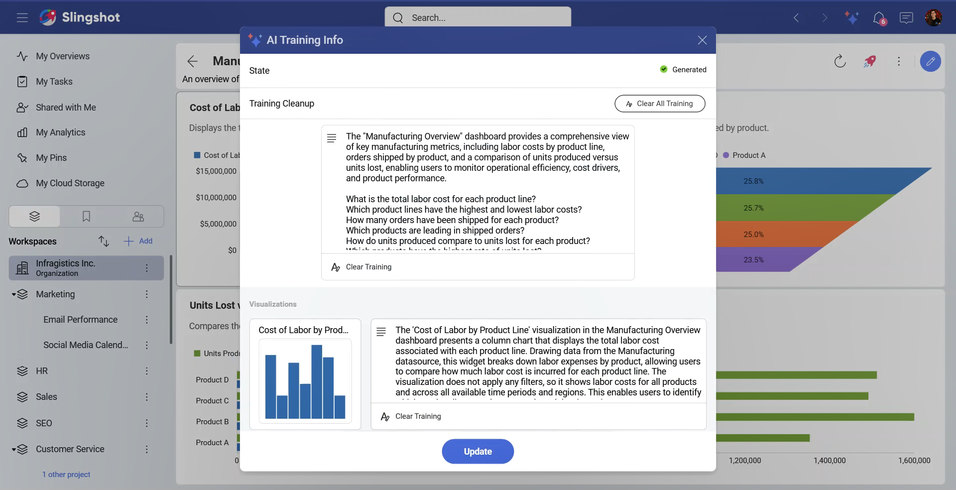Open Cost of Labor chart thumbnail
This screenshot has height=490, width=956.
coord(305,381)
